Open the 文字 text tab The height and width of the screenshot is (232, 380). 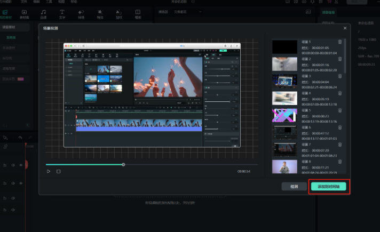click(x=62, y=13)
